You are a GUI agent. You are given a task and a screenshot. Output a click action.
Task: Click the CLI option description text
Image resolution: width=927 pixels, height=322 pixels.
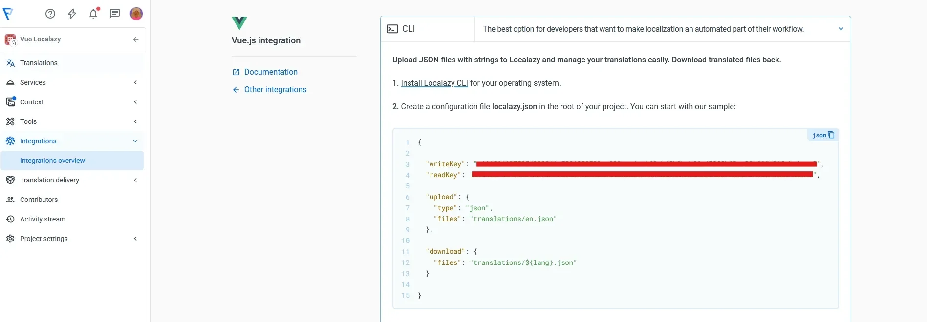[643, 29]
